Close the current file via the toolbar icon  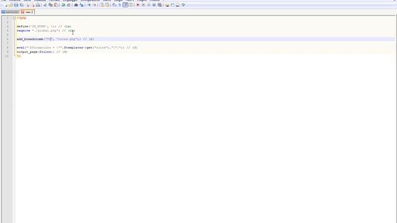pos(27,5)
